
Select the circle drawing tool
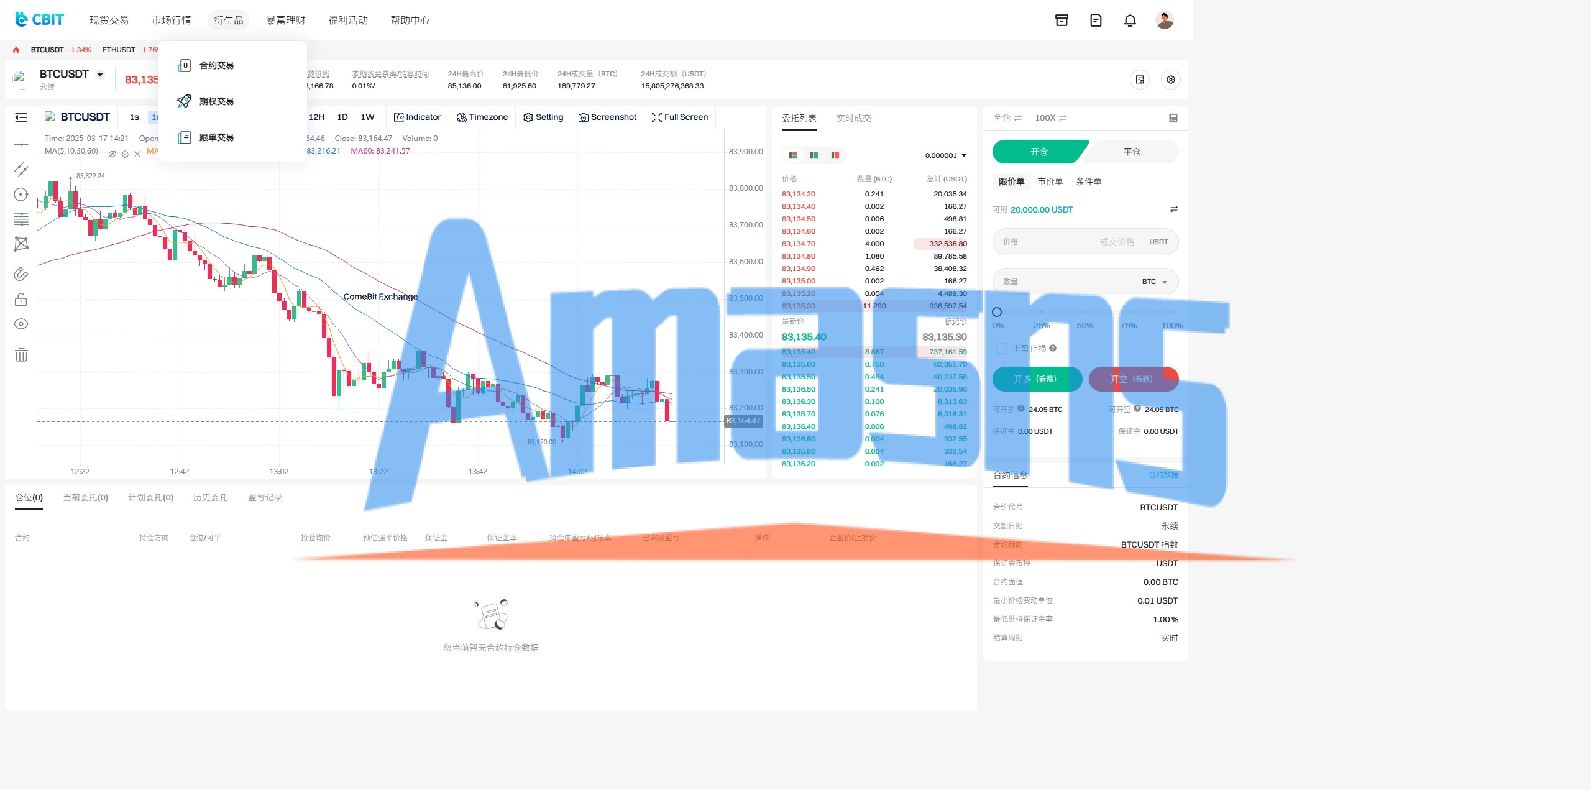(x=21, y=195)
